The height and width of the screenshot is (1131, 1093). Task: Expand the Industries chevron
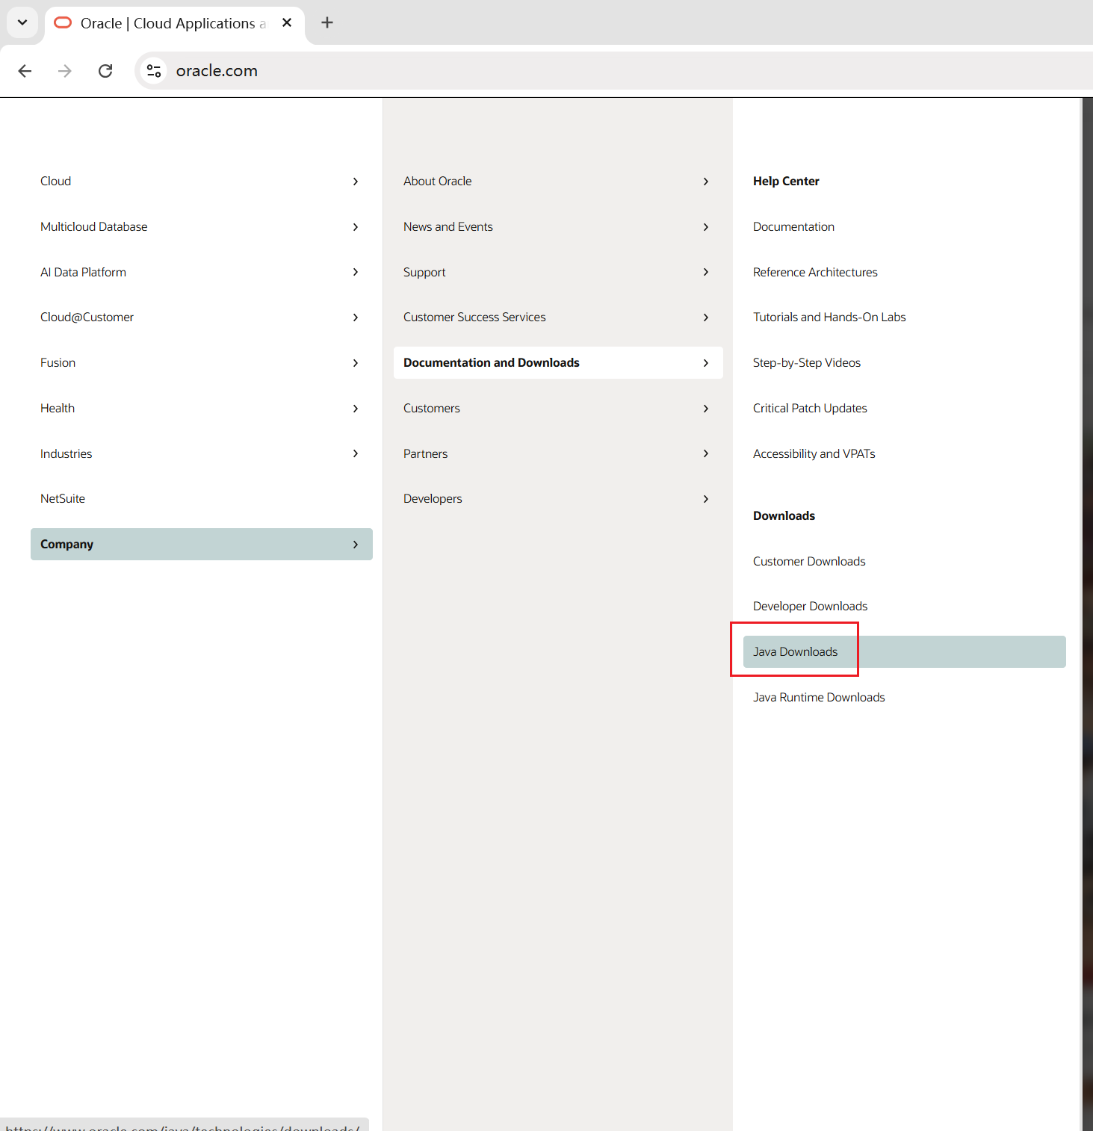(356, 453)
